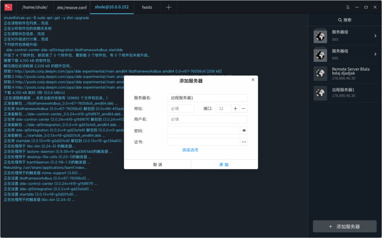Screen dimensions: 382x238
Task: Cancel the dialog with the 取消 button
Action: [x=157, y=164]
